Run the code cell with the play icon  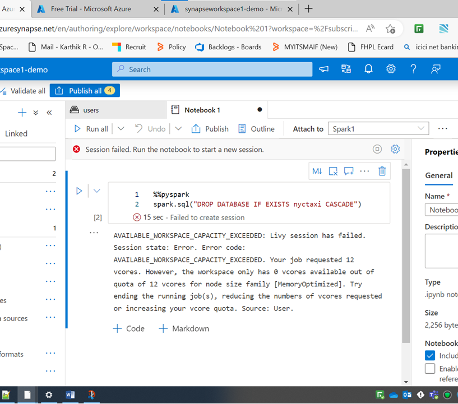click(79, 191)
